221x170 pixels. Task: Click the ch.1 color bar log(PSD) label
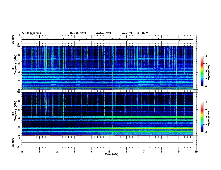click(209, 72)
